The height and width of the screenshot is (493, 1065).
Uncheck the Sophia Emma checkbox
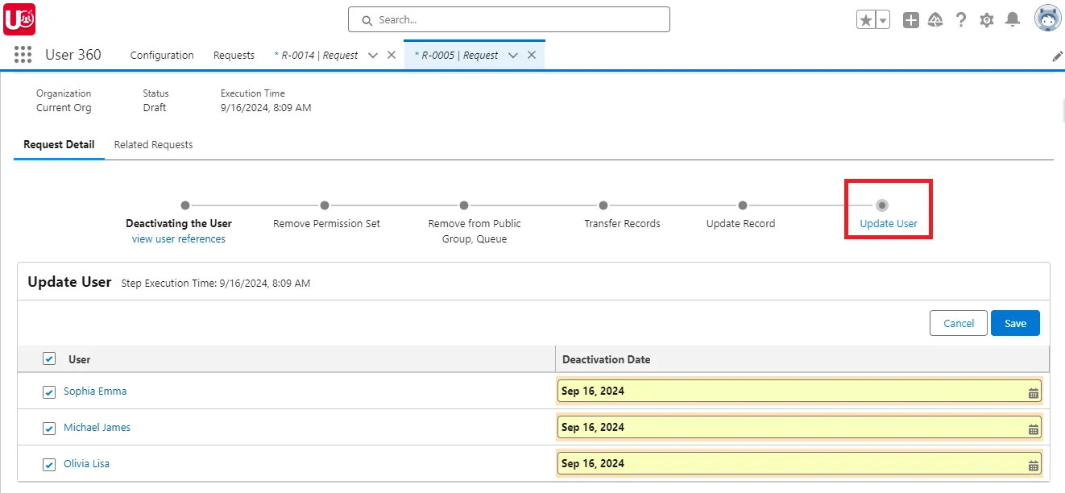pyautogui.click(x=49, y=391)
